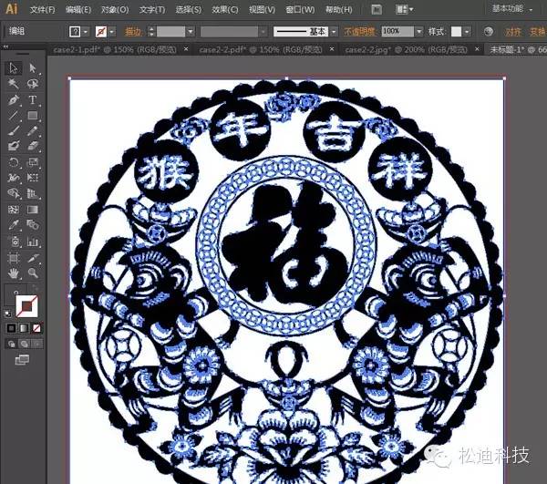Screen dimensions: 547x484
Task: Set paint mode to solid Color
Action: coord(11,328)
